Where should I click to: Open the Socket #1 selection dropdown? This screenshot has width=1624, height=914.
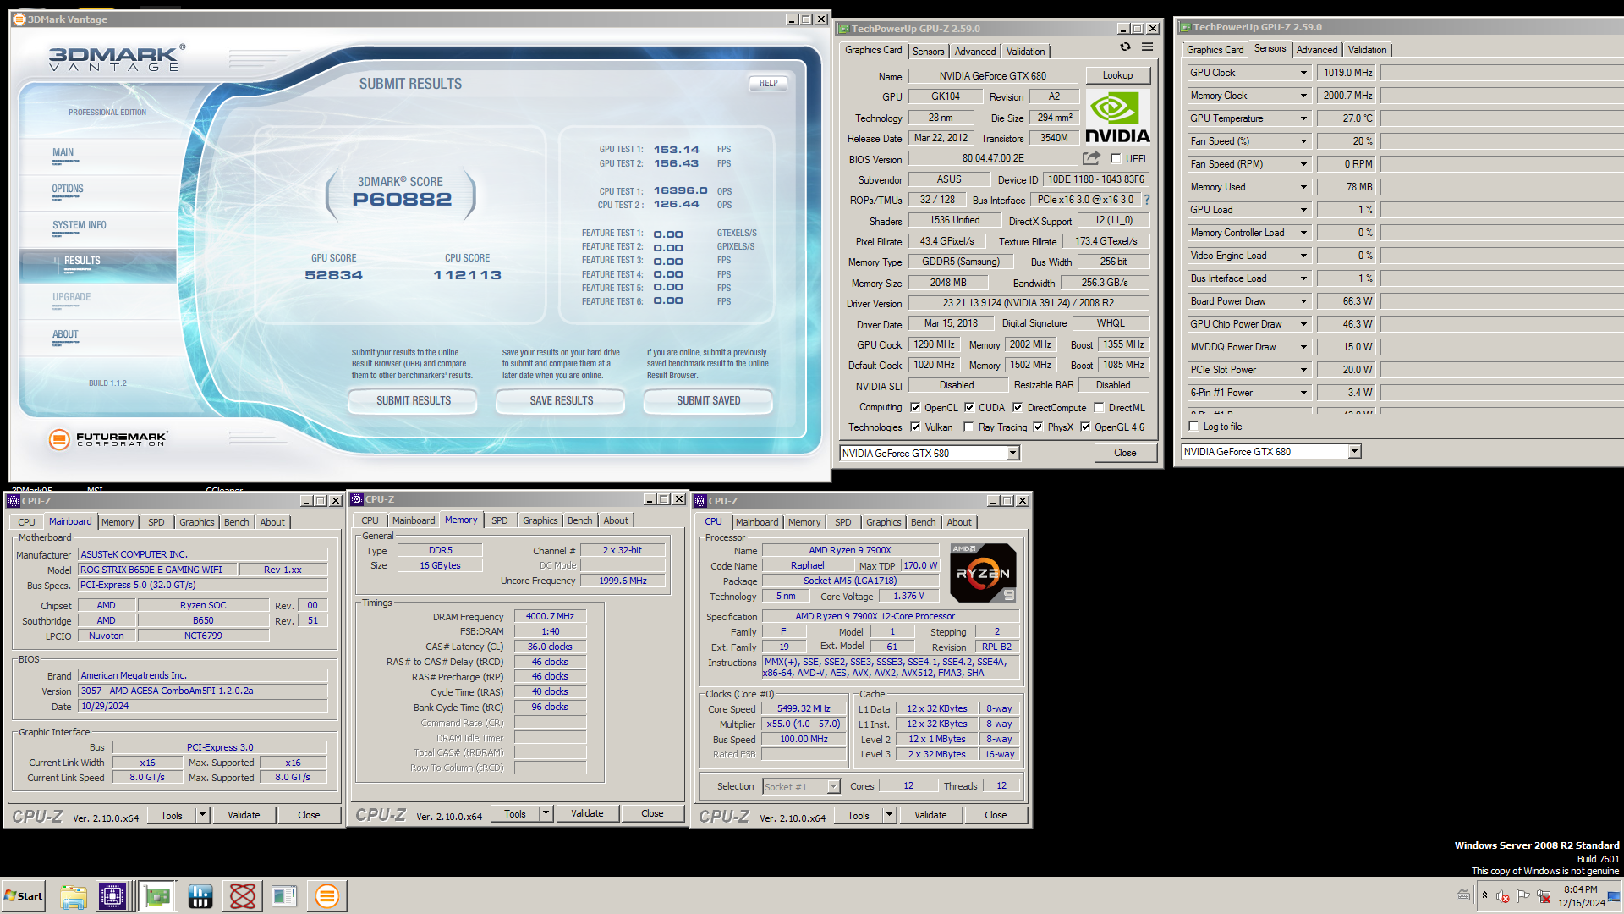coord(833,787)
